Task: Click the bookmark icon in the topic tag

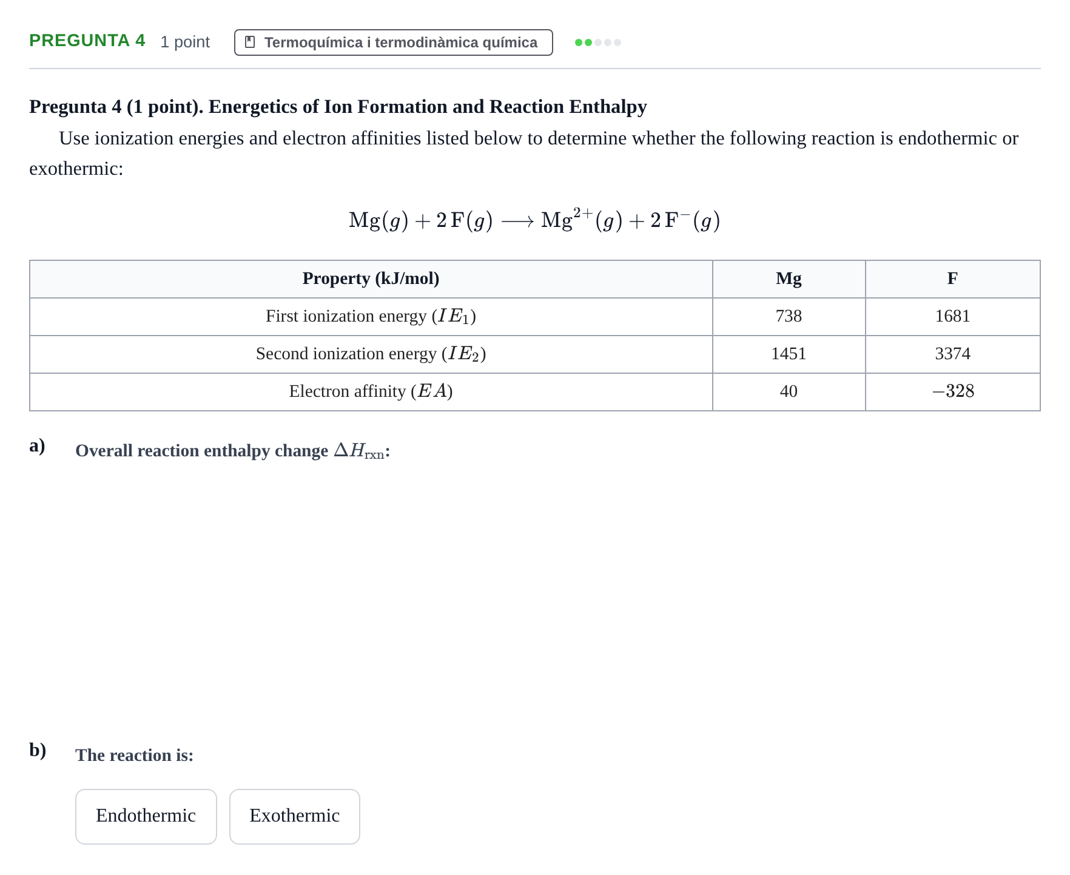Action: [249, 42]
